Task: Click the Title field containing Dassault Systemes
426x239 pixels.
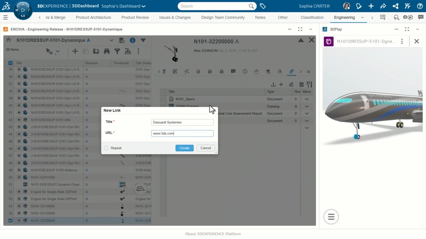Action: [182, 122]
